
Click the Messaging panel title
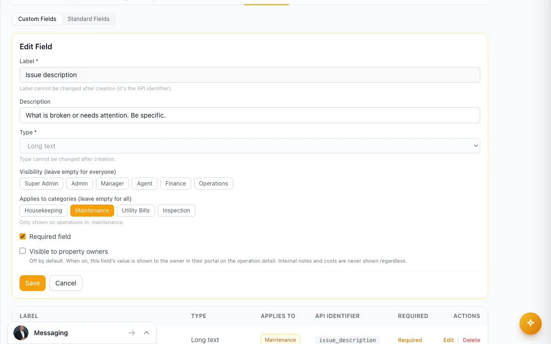point(51,333)
